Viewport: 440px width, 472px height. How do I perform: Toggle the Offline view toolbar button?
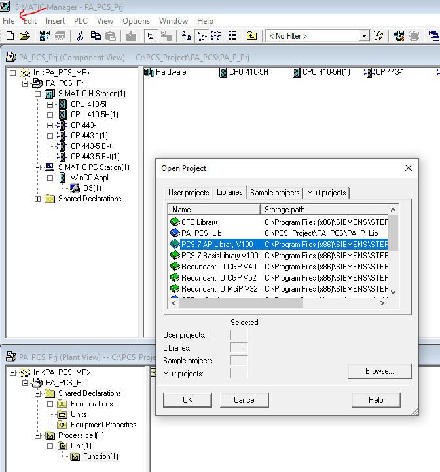tap(166, 36)
